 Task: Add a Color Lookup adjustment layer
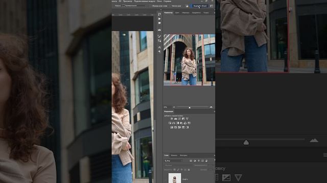click(189, 123)
